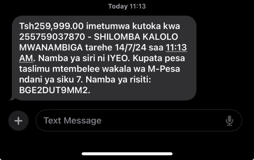This screenshot has height=160, width=254.
Task: Tap the home indicator bar
Action: tap(127, 154)
